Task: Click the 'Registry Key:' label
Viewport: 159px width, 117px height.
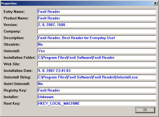Action: point(15,90)
